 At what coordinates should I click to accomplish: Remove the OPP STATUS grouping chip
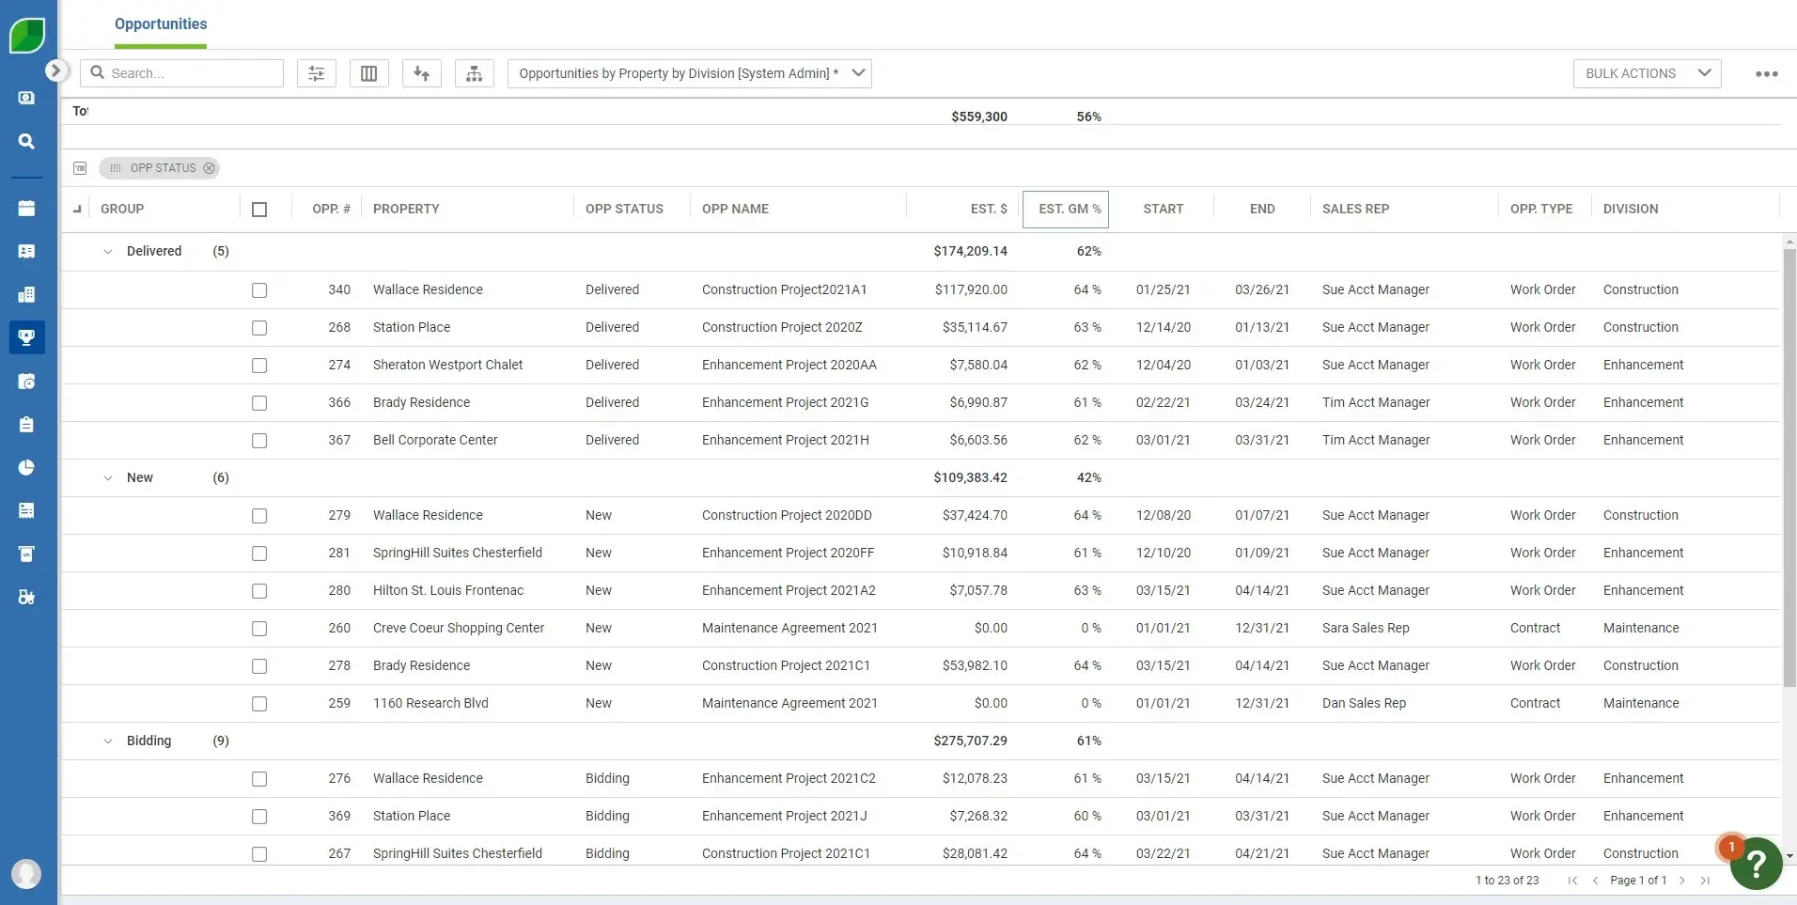click(208, 167)
